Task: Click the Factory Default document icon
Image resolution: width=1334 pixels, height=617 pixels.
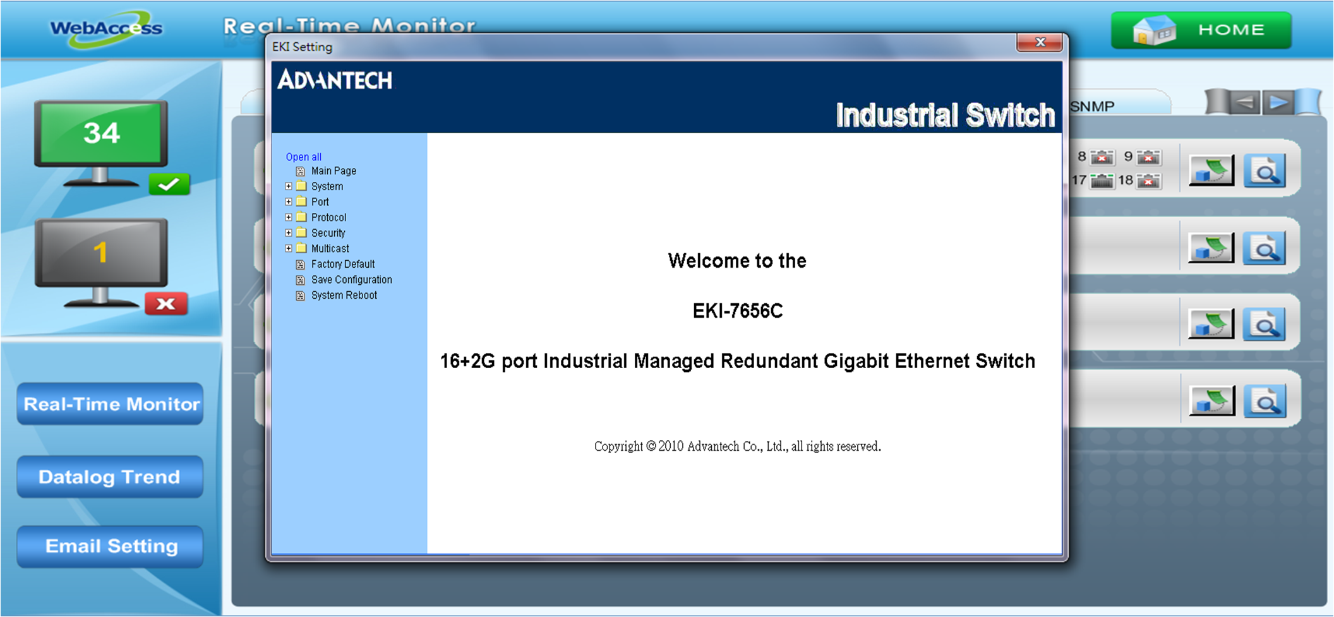Action: click(301, 265)
